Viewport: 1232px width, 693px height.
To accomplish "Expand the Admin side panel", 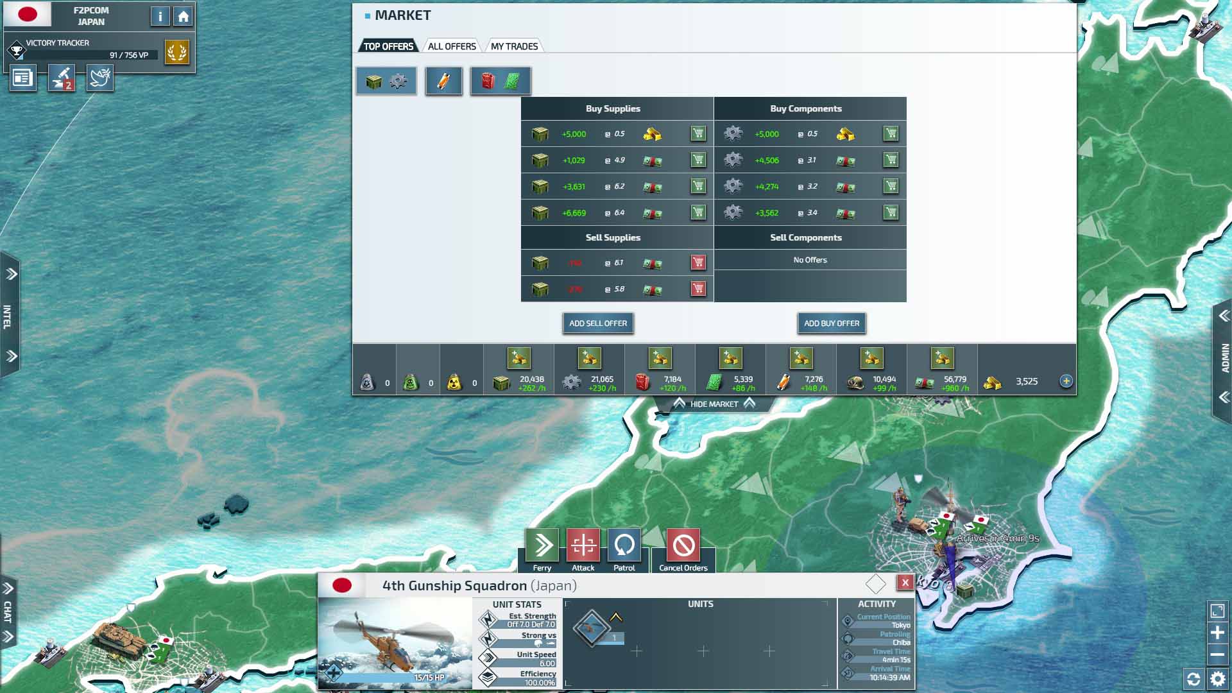I will click(1224, 357).
